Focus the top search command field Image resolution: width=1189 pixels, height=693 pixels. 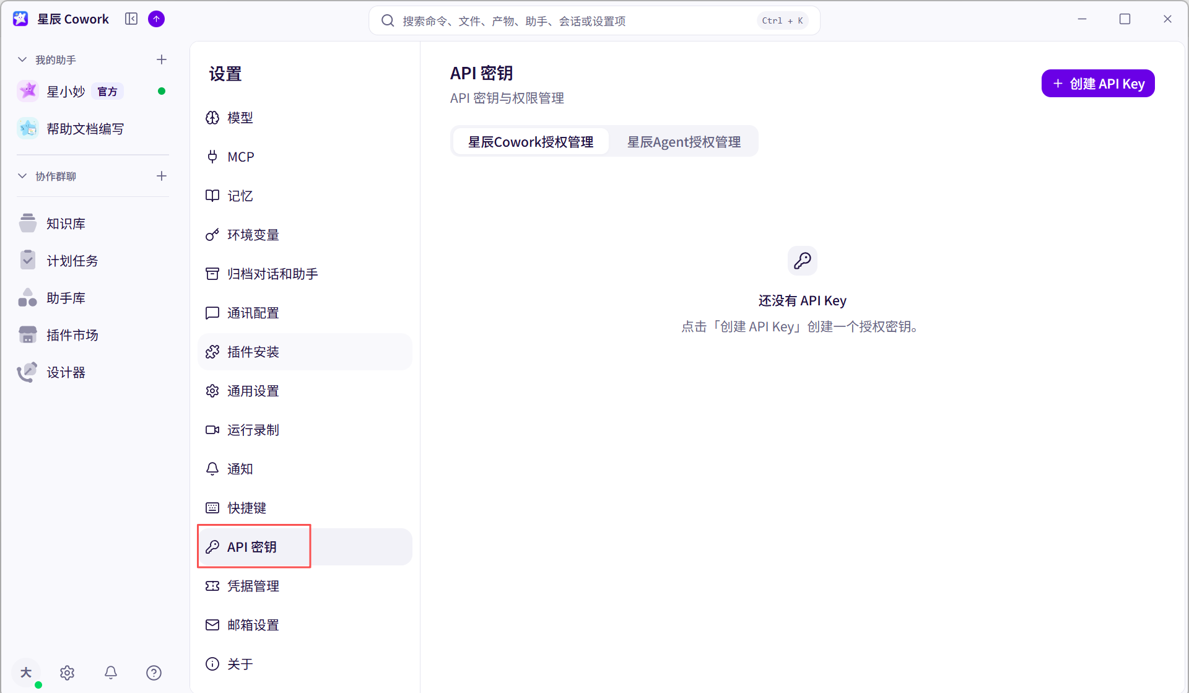594,20
